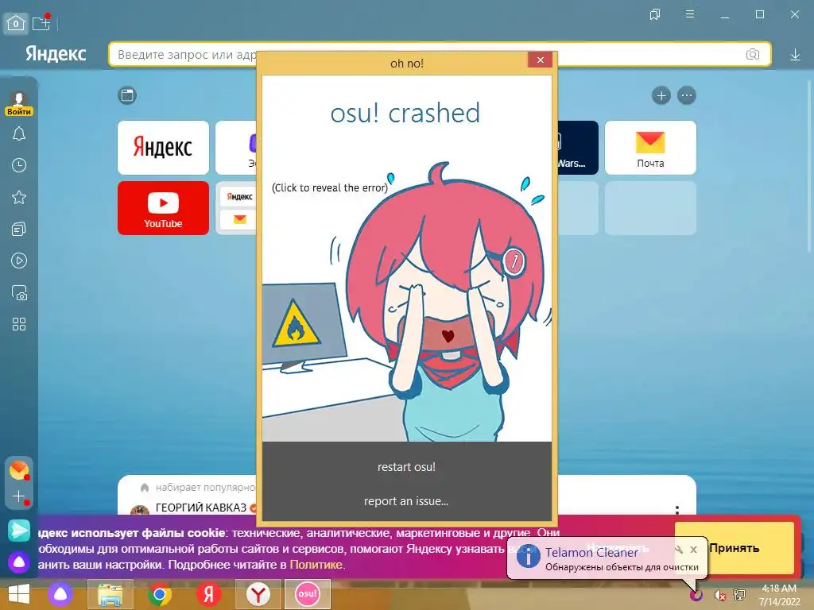Open news card three-dot menu
This screenshot has height=610, width=814.
pyautogui.click(x=677, y=510)
